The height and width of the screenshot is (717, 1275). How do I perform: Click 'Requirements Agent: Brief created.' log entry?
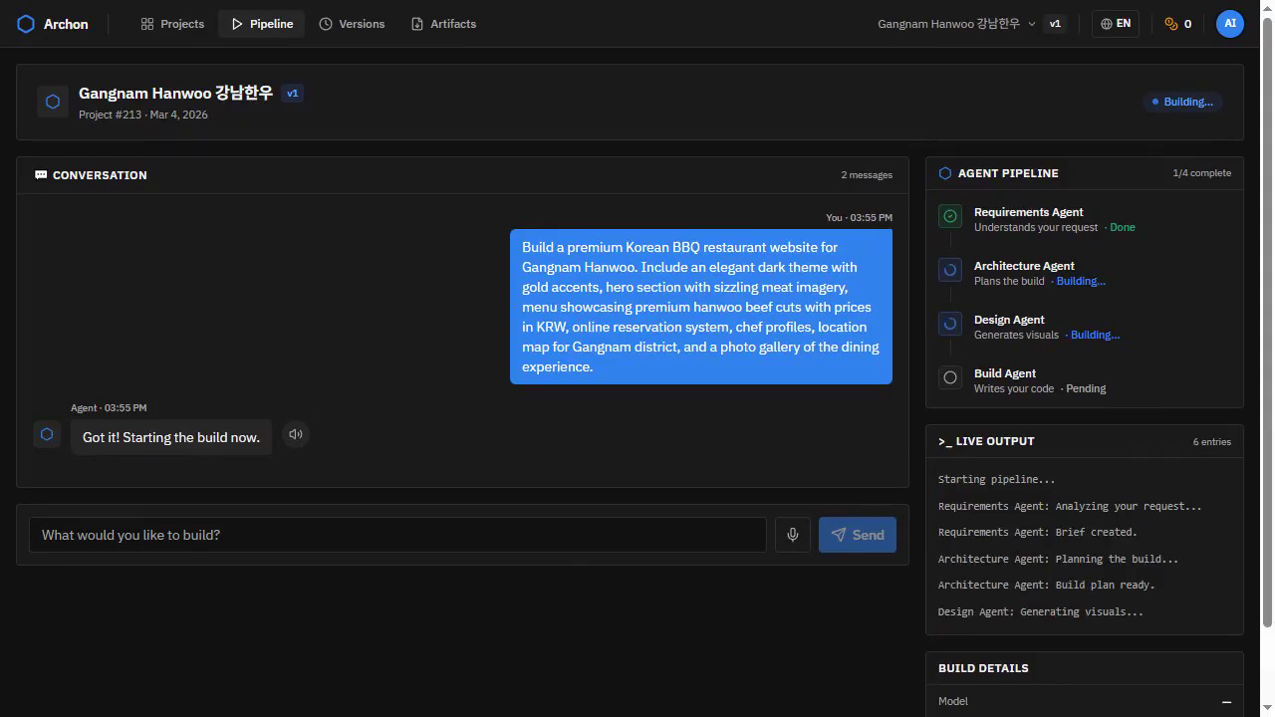(x=1037, y=532)
